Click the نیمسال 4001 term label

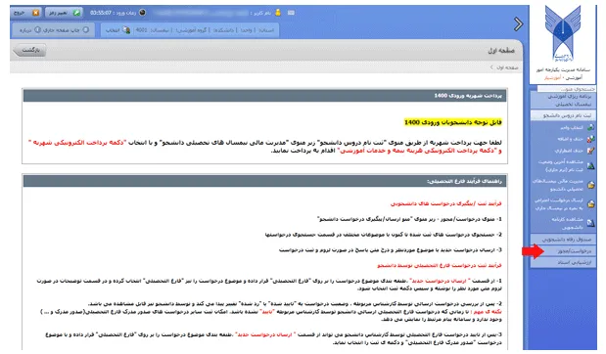152,30
